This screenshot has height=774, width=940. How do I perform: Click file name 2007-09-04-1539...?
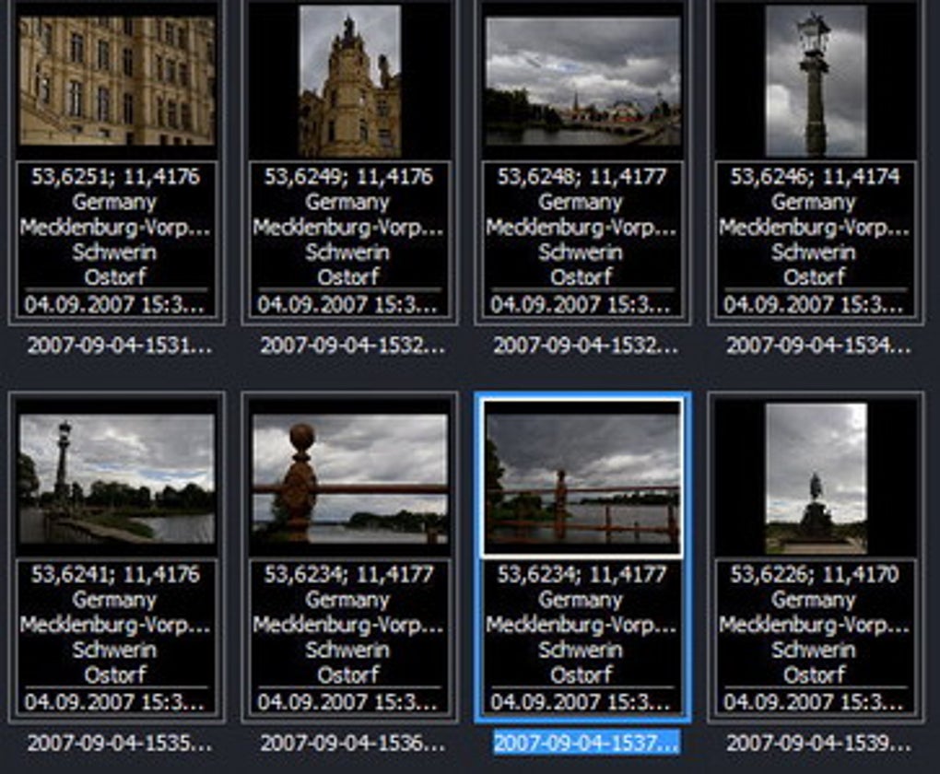[818, 744]
